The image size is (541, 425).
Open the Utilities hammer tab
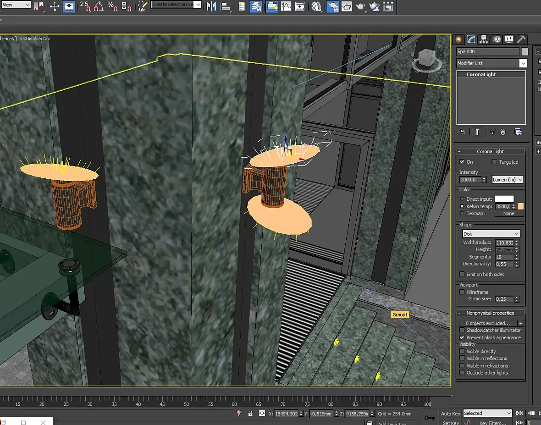[521, 39]
